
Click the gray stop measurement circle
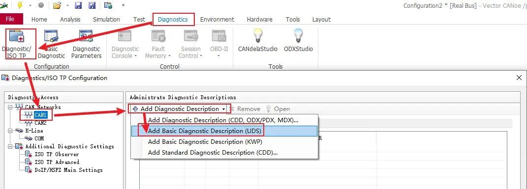point(41,5)
